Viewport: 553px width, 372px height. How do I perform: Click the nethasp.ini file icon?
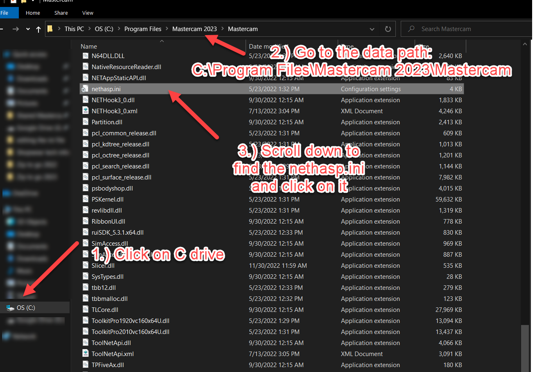85,89
